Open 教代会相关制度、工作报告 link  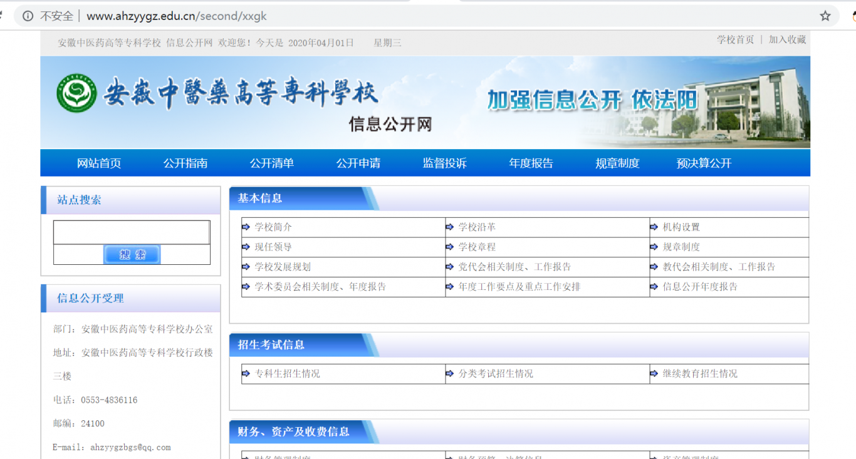(x=719, y=267)
